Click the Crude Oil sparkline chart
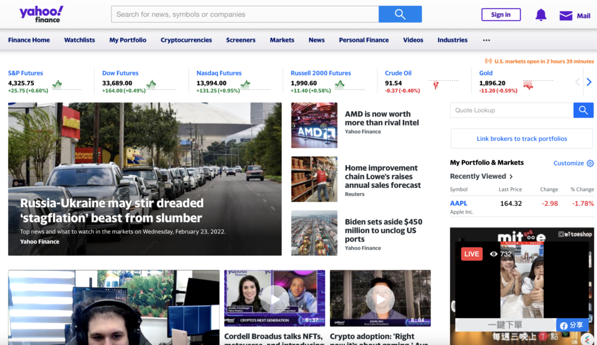 click(444, 85)
